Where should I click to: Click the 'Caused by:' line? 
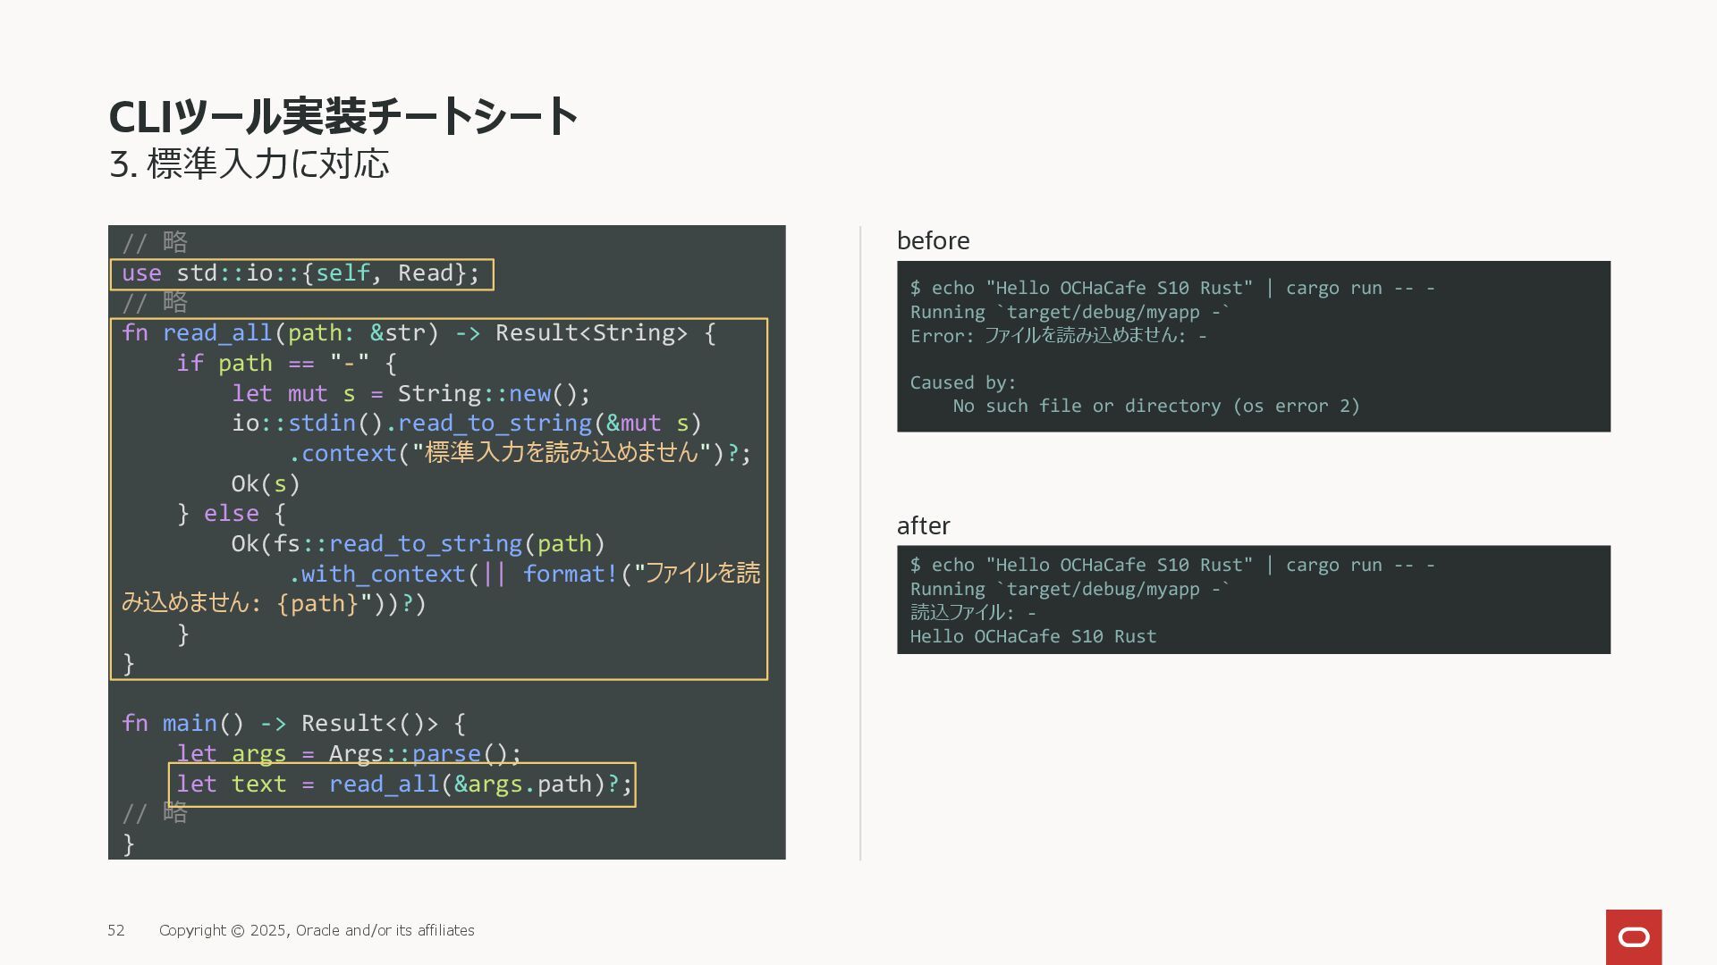(x=963, y=382)
